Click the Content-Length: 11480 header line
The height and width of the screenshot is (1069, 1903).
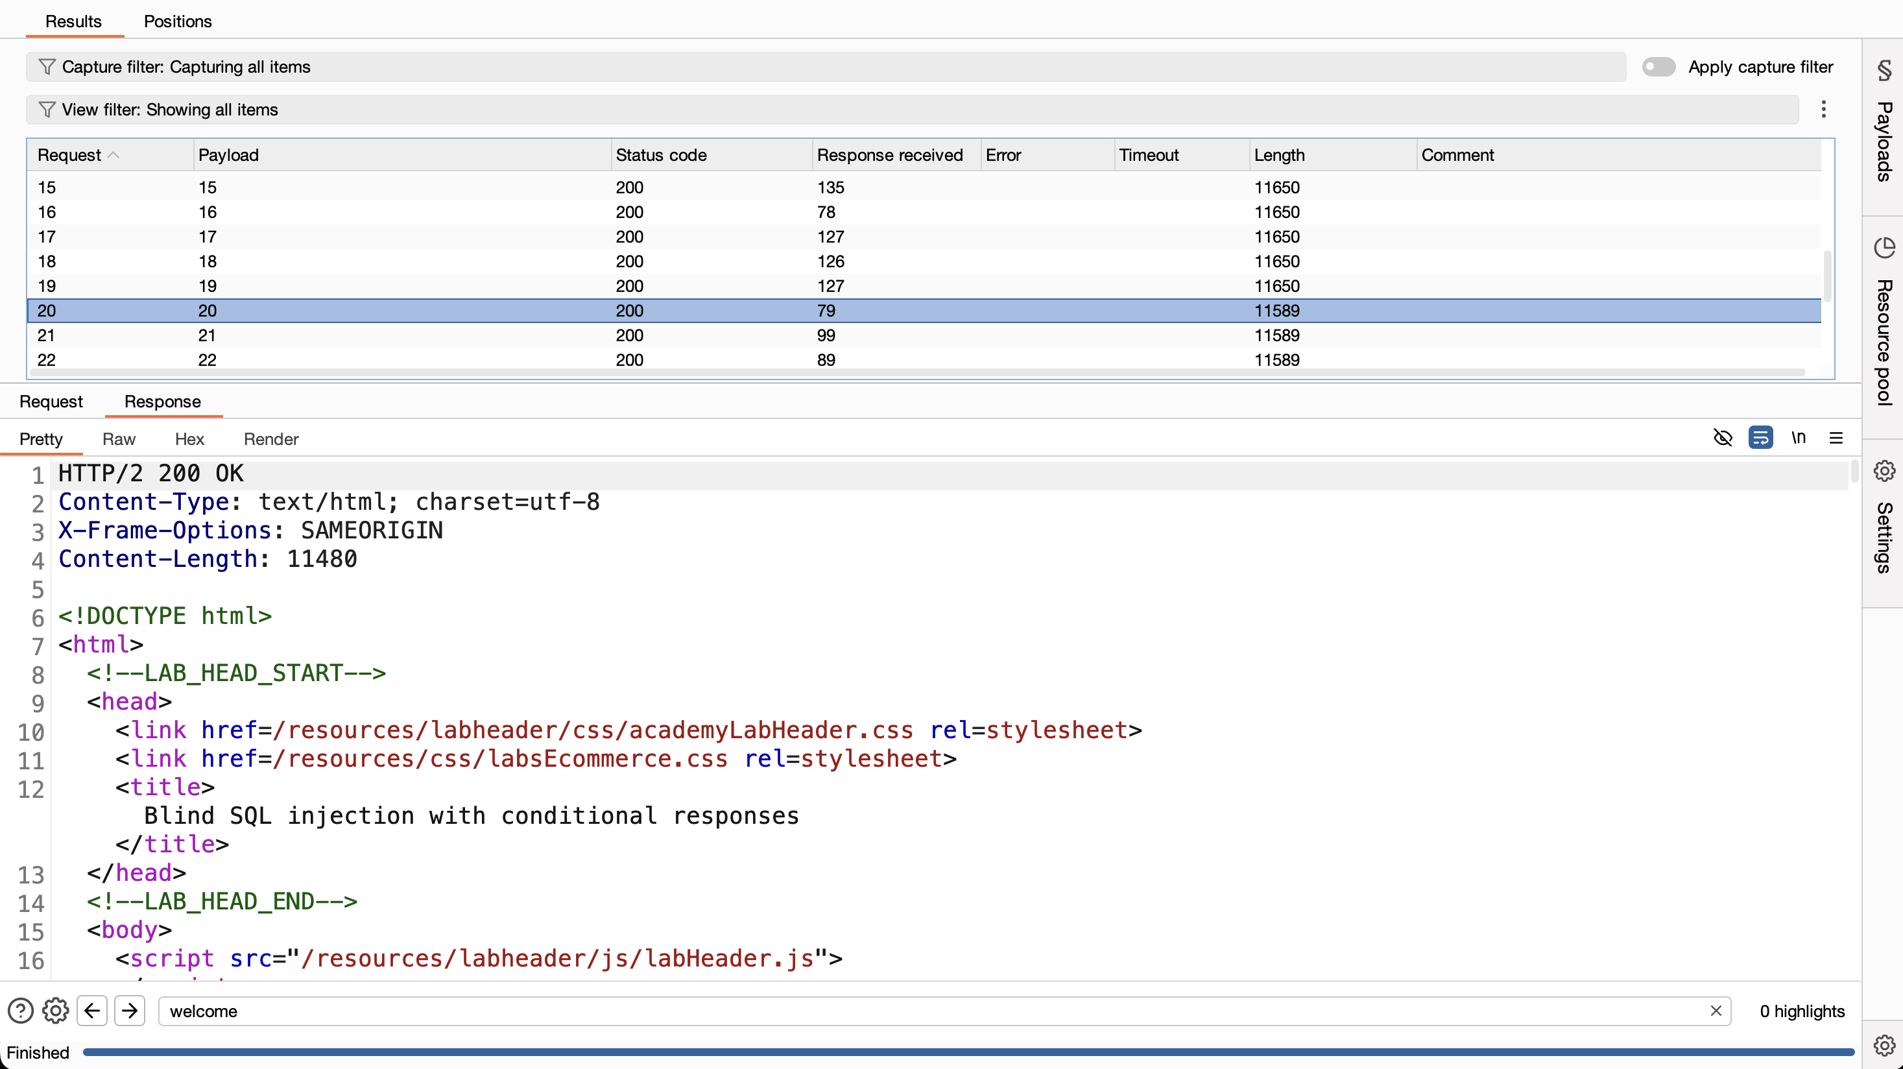click(208, 559)
